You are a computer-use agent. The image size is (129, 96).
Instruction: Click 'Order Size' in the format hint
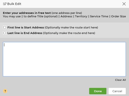point(119,17)
